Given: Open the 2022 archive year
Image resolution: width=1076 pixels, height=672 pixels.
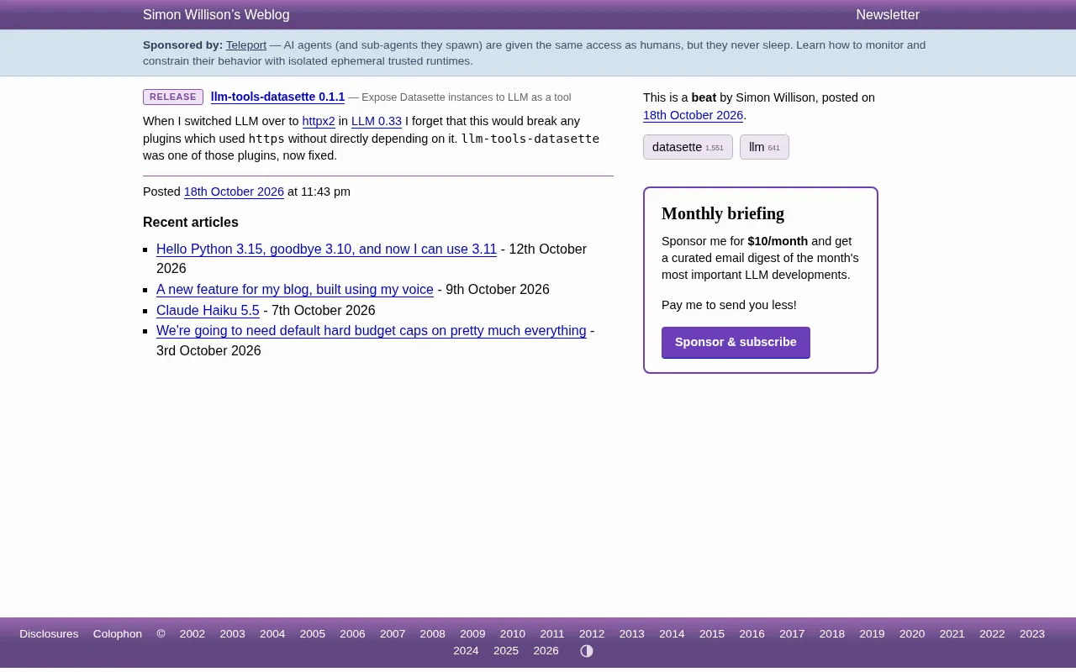Looking at the screenshot, I should (992, 634).
